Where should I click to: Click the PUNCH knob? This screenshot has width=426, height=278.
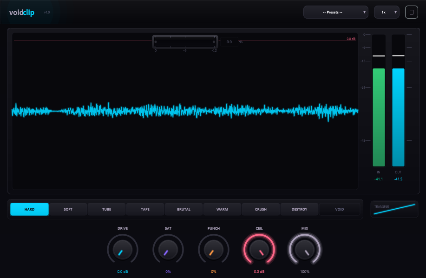coord(214,249)
